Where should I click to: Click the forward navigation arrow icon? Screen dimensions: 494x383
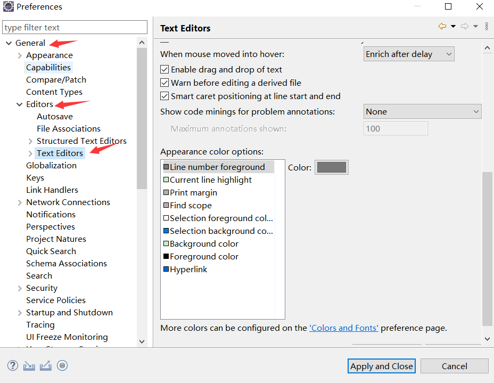coord(465,26)
